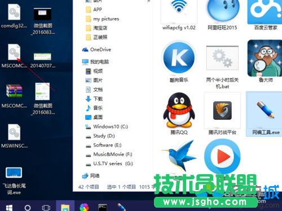Click the 42 个项目 status text
This screenshot has height=211, width=282.
tap(89, 187)
